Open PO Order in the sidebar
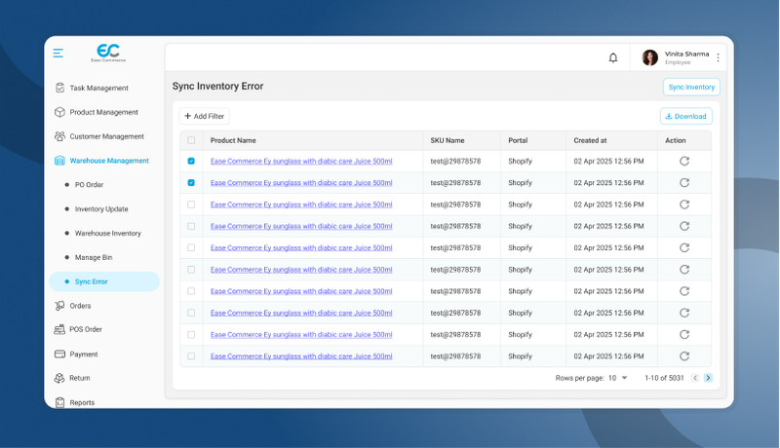Screen dimensions: 780x448 (89, 185)
